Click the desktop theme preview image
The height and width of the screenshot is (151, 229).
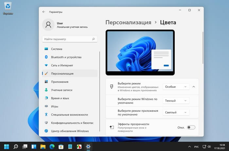tap(140, 52)
